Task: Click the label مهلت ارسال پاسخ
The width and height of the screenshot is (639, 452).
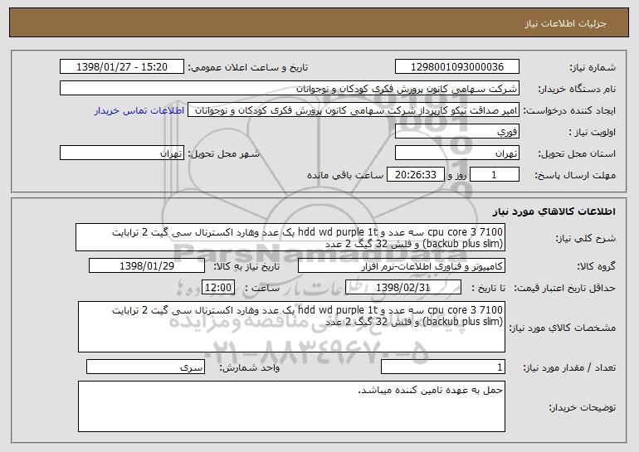Action: 575,175
